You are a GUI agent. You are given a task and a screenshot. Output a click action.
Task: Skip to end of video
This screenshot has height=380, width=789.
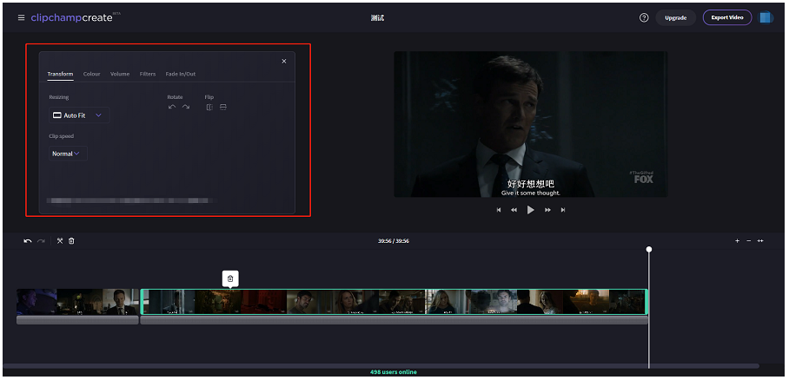tap(562, 210)
